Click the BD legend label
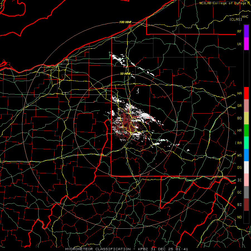251x251 pixels. [239, 118]
